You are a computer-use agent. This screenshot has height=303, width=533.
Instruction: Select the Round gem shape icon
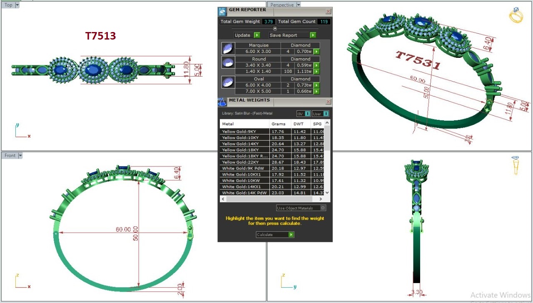[x=227, y=62]
